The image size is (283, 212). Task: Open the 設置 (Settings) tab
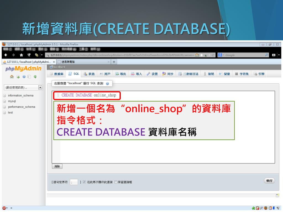tap(152, 74)
